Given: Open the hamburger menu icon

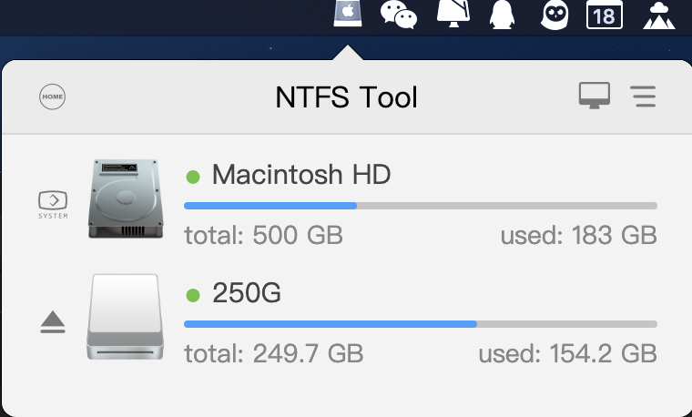Looking at the screenshot, I should tap(644, 97).
